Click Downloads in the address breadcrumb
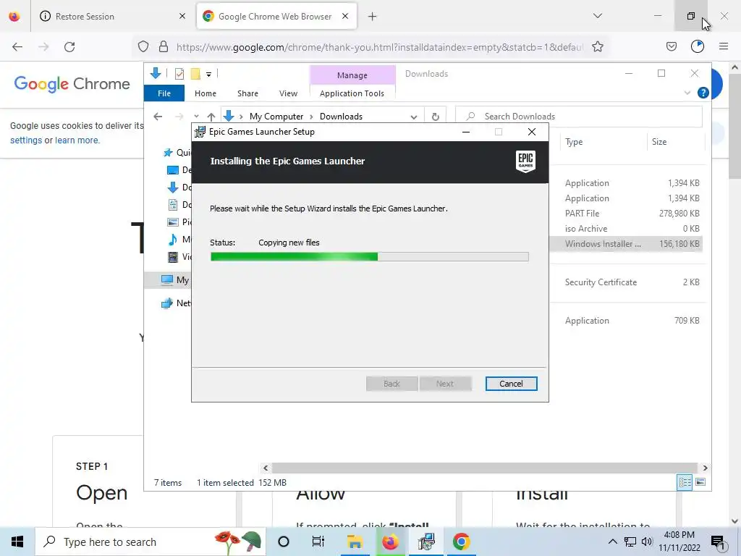The width and height of the screenshot is (741, 556). [342, 117]
